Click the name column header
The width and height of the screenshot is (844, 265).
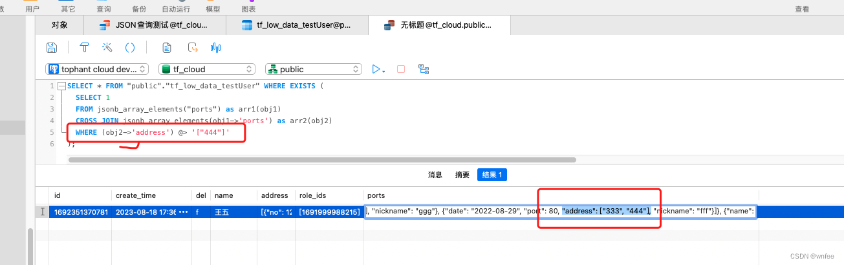tap(233, 195)
